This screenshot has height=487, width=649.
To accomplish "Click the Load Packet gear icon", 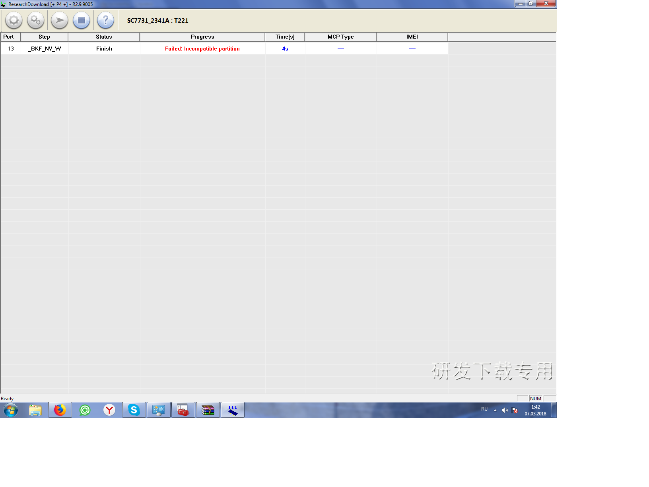I will click(x=14, y=20).
